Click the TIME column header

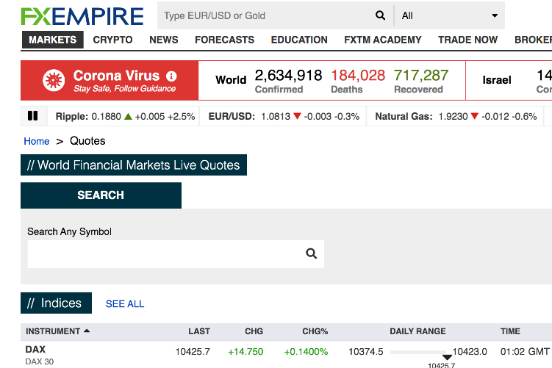(510, 331)
